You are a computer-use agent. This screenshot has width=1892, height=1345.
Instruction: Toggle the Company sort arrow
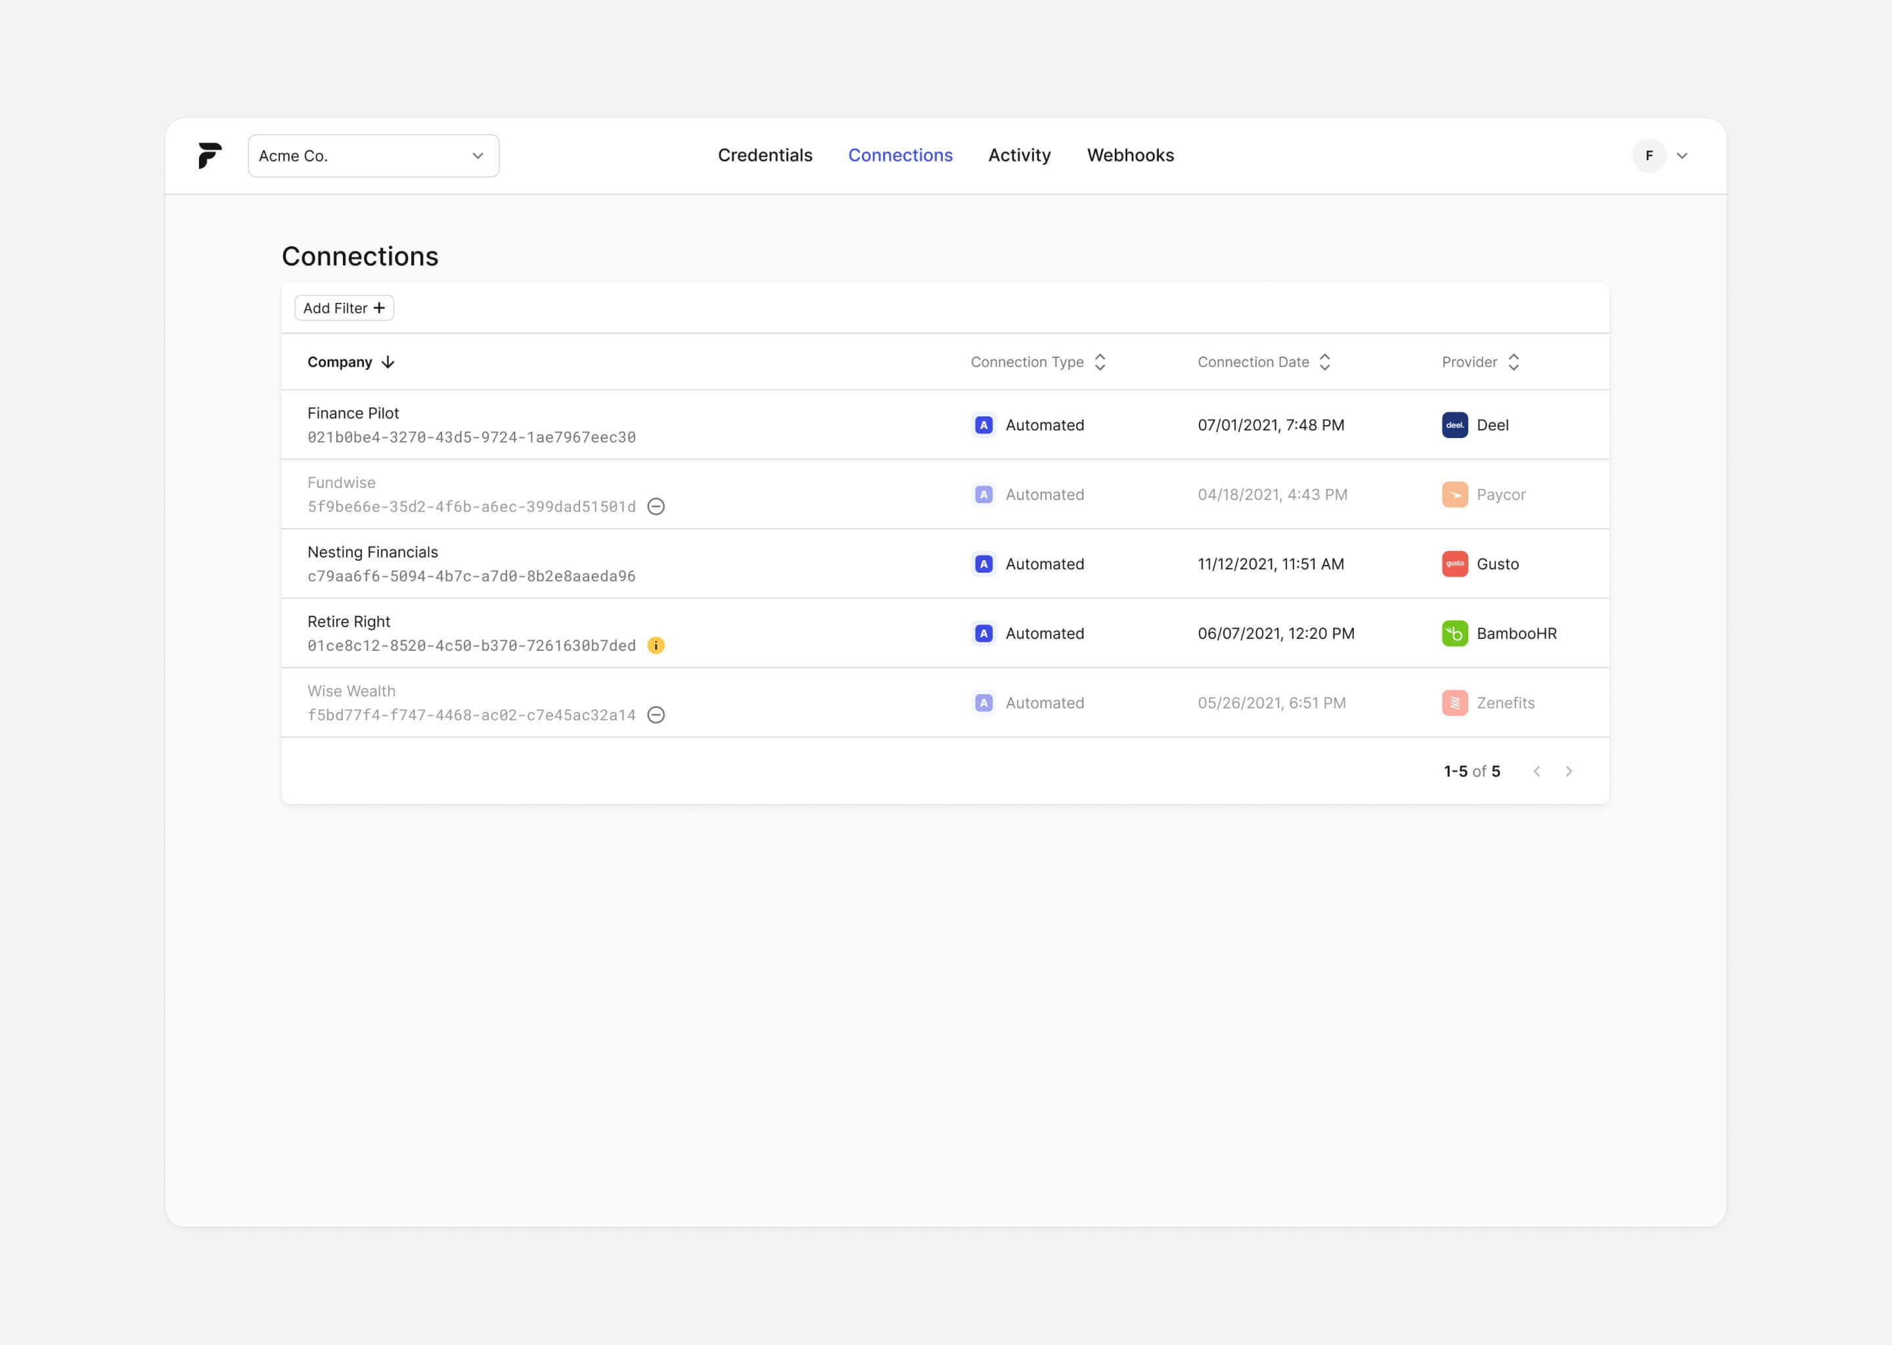[388, 362]
